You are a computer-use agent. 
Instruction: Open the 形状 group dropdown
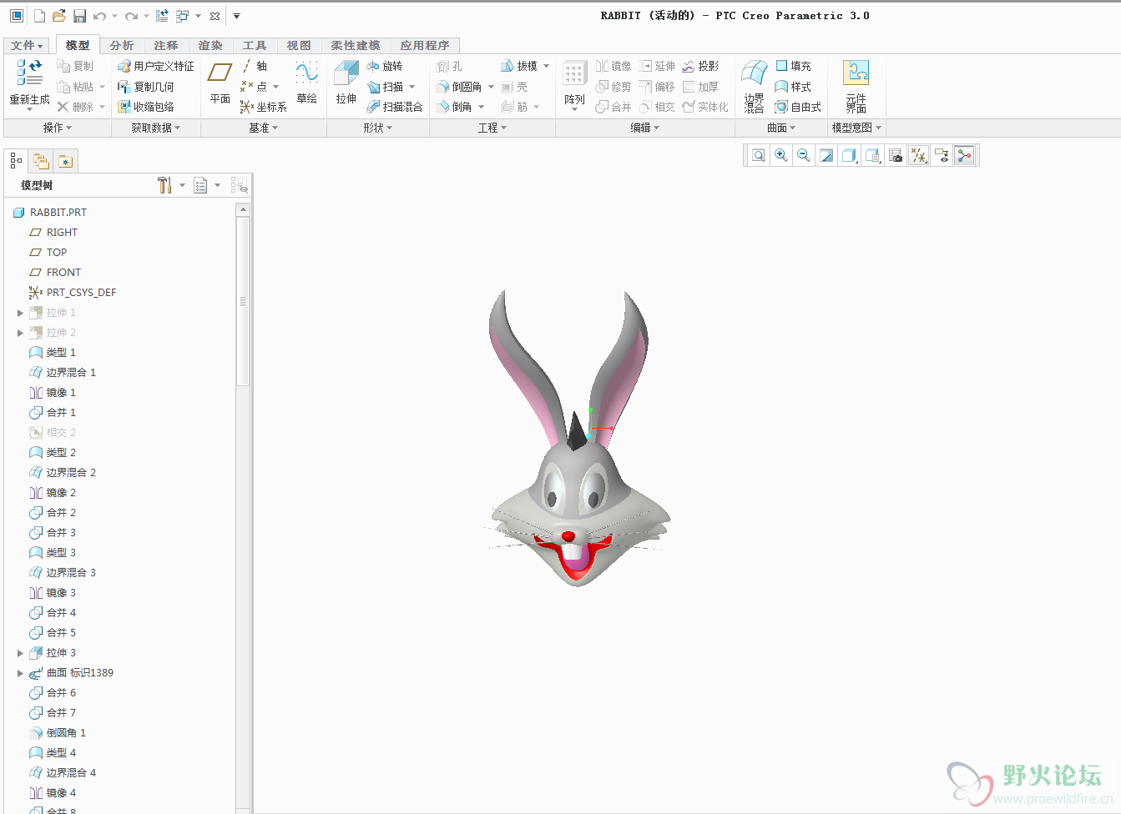378,128
